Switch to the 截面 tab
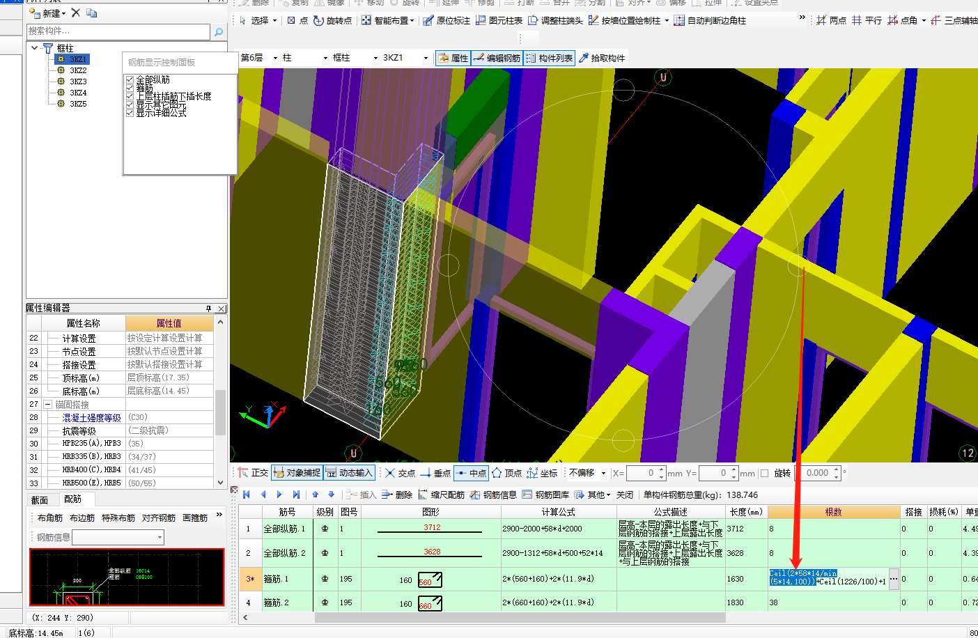 [40, 500]
